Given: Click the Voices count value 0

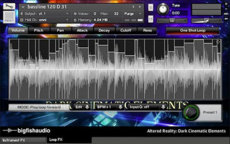Looking at the screenshot, I should click(x=95, y=14).
